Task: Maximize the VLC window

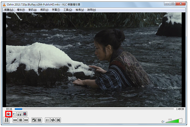Action: 173,4
